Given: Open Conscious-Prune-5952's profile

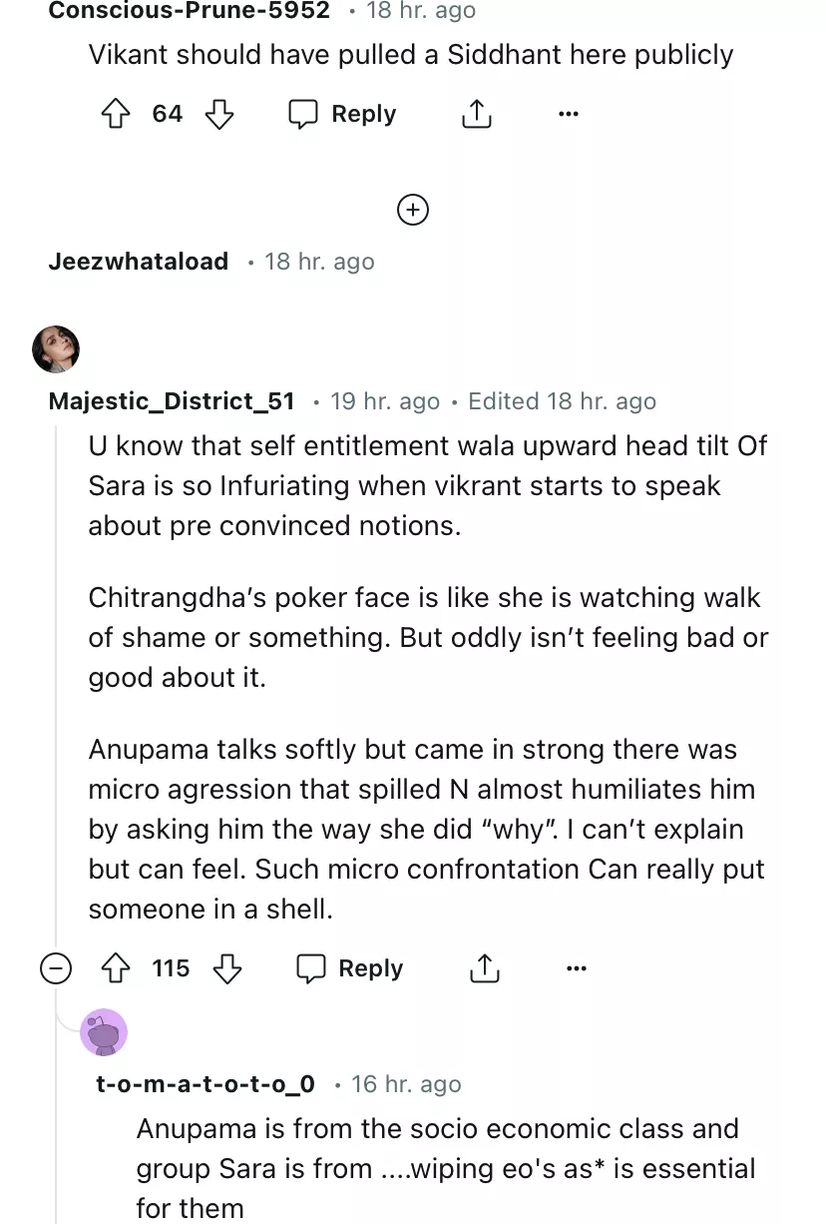Looking at the screenshot, I should 189,11.
